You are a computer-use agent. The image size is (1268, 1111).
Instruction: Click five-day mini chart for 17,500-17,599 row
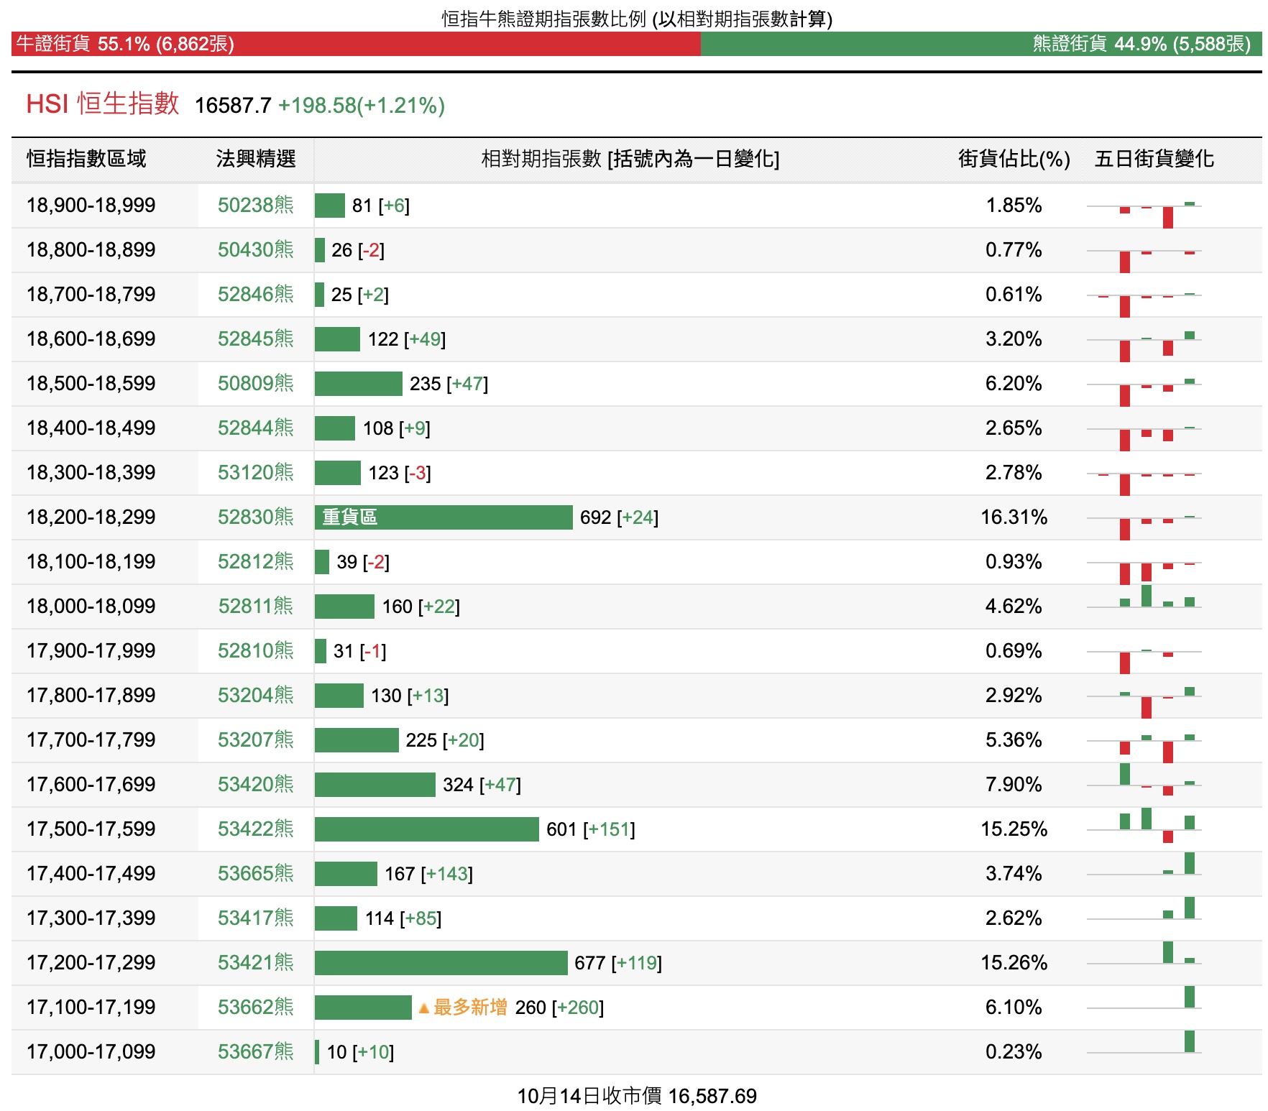tap(1144, 828)
